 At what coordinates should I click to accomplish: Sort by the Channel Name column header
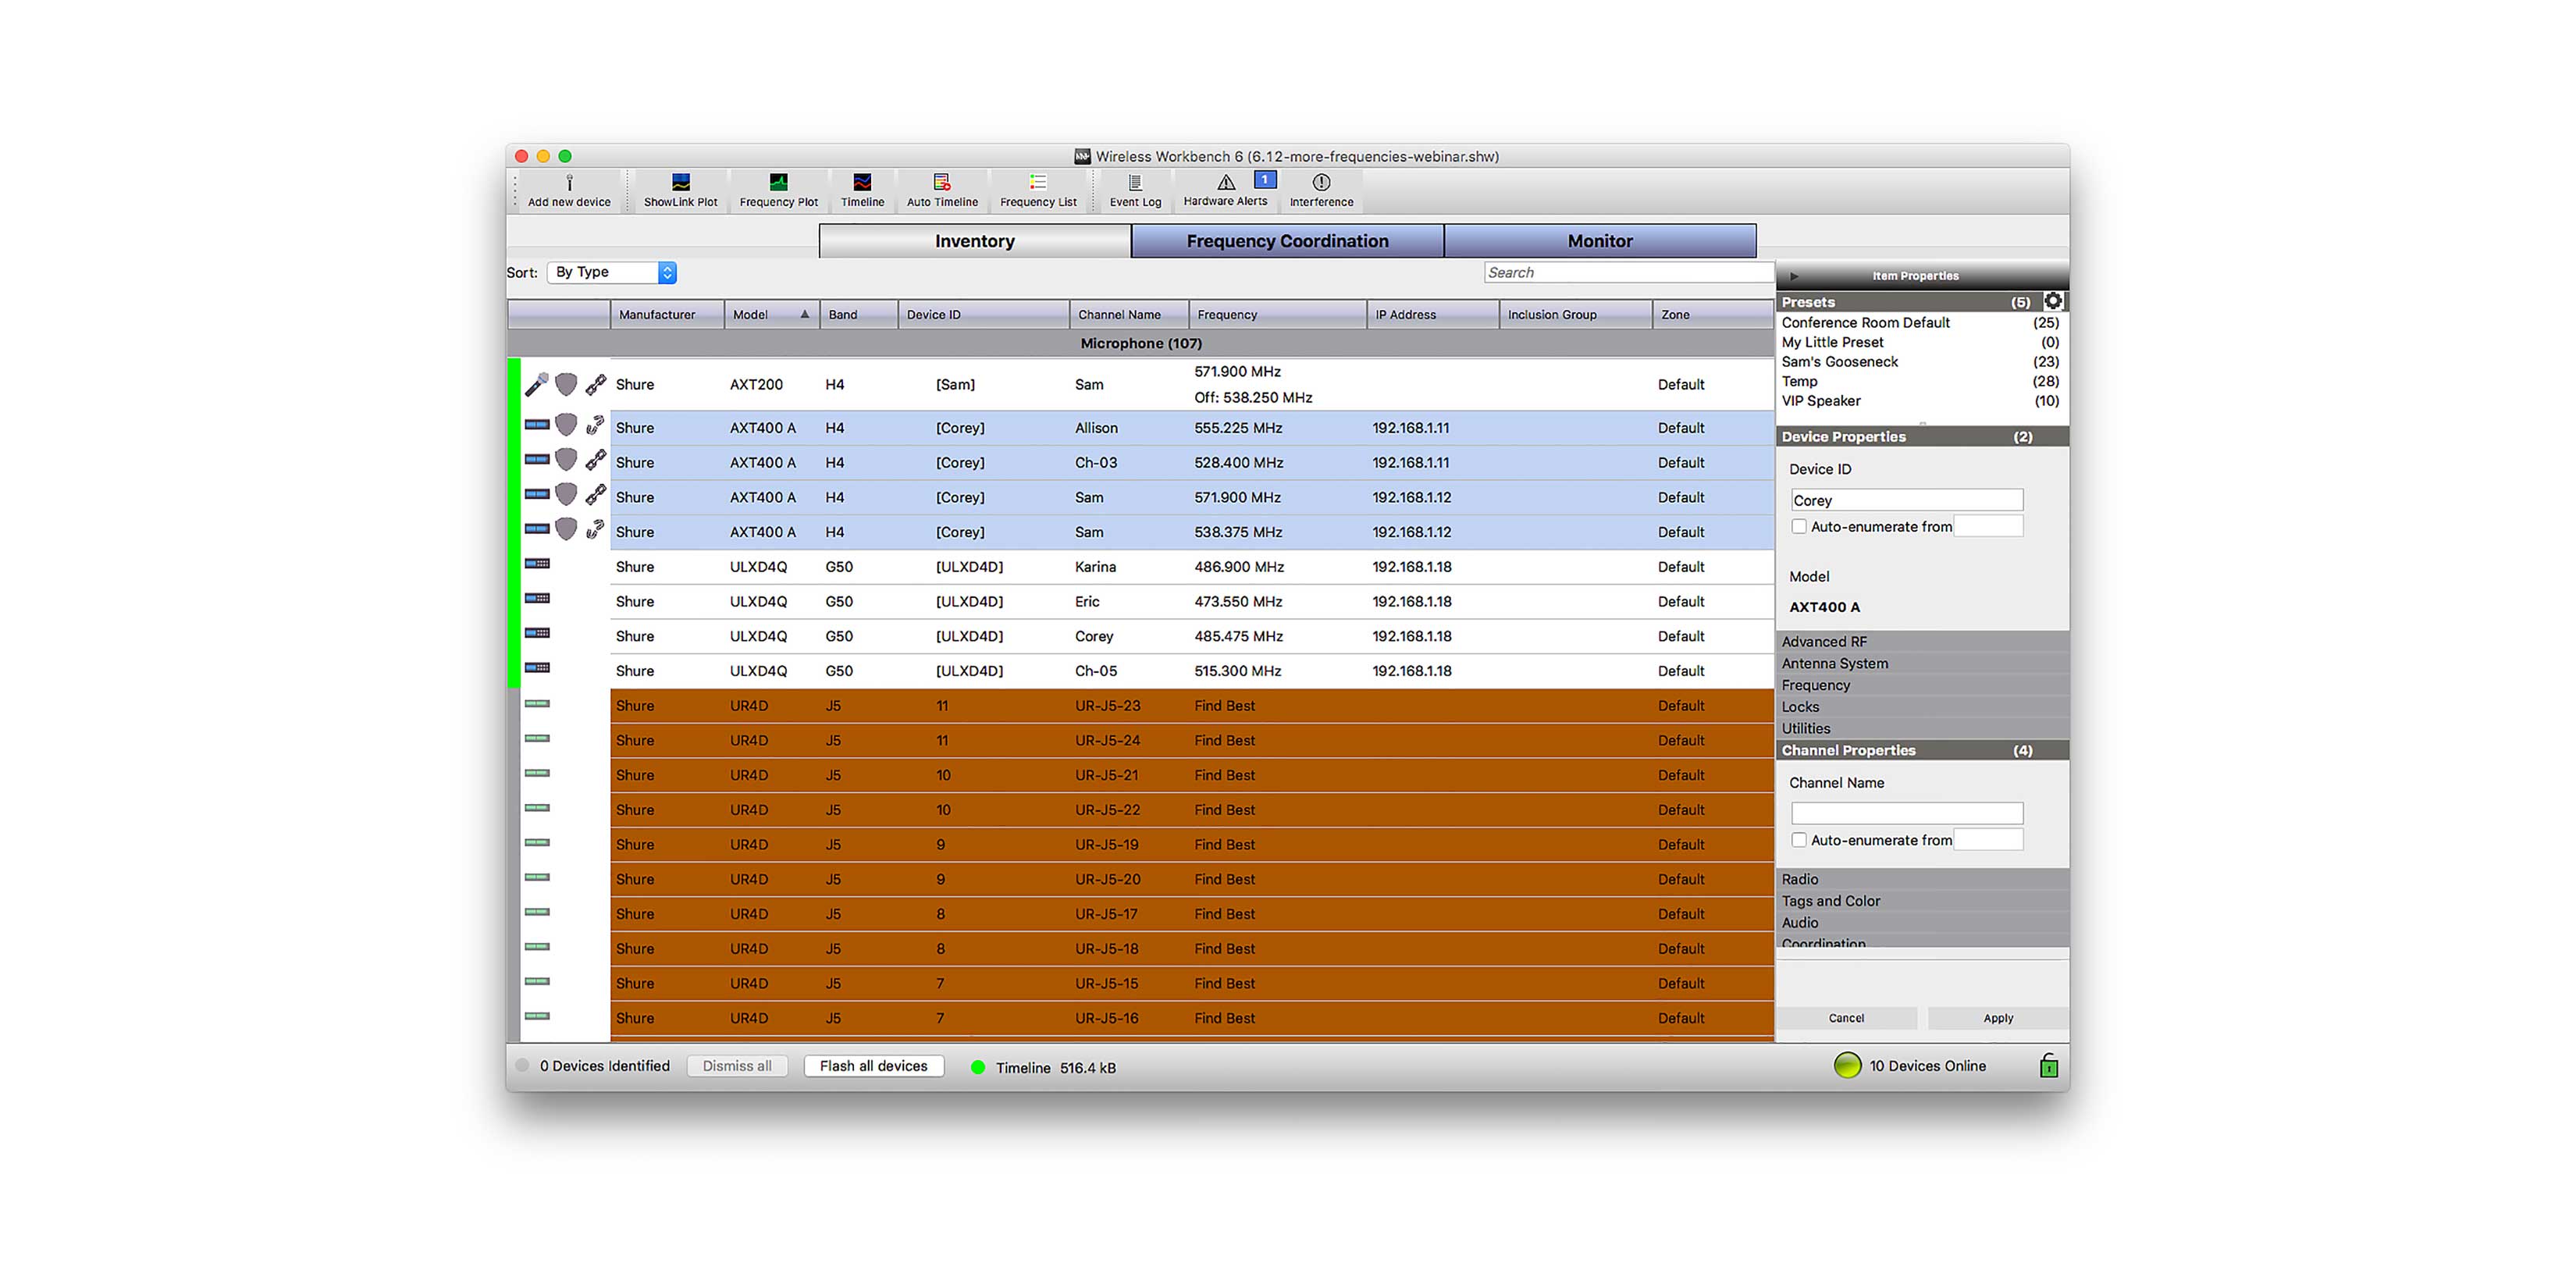coord(1129,314)
